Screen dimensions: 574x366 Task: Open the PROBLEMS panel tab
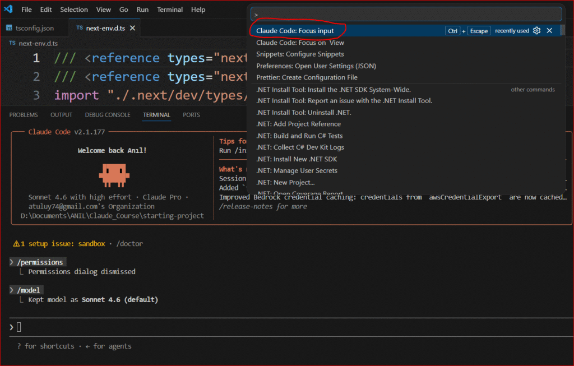coord(24,115)
